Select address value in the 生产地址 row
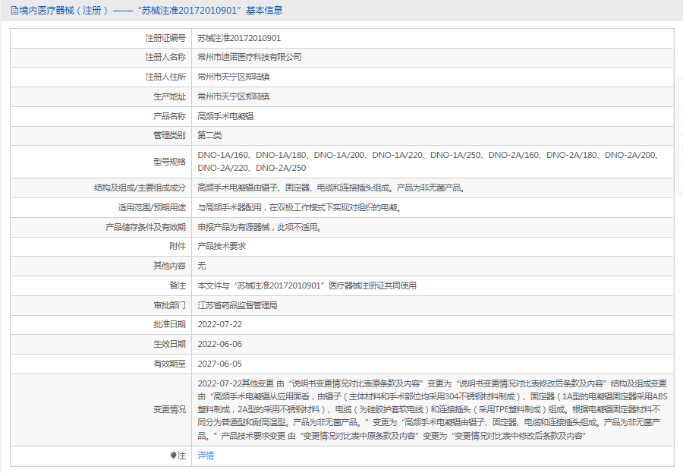 click(x=234, y=96)
